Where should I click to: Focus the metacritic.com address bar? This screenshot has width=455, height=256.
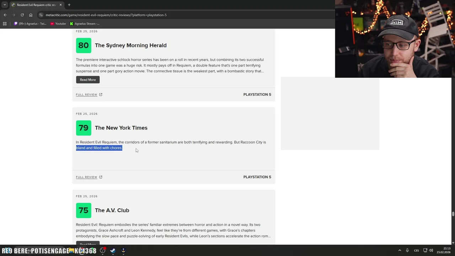(x=185, y=15)
